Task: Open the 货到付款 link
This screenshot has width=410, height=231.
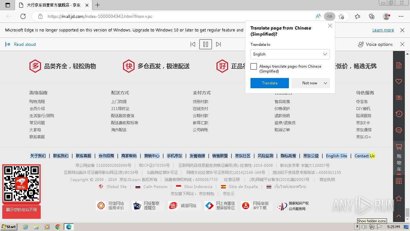Action: [x=201, y=101]
